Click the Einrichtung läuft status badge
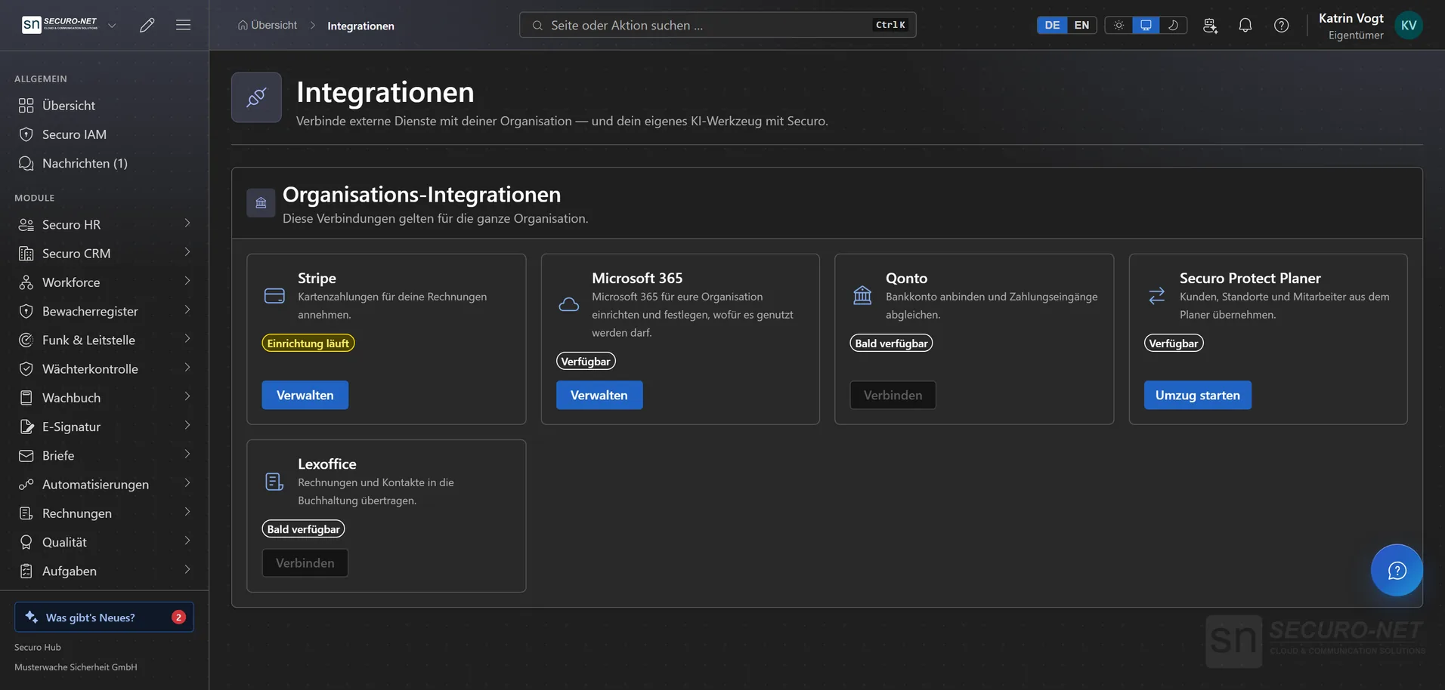The width and height of the screenshot is (1445, 690). 308,343
